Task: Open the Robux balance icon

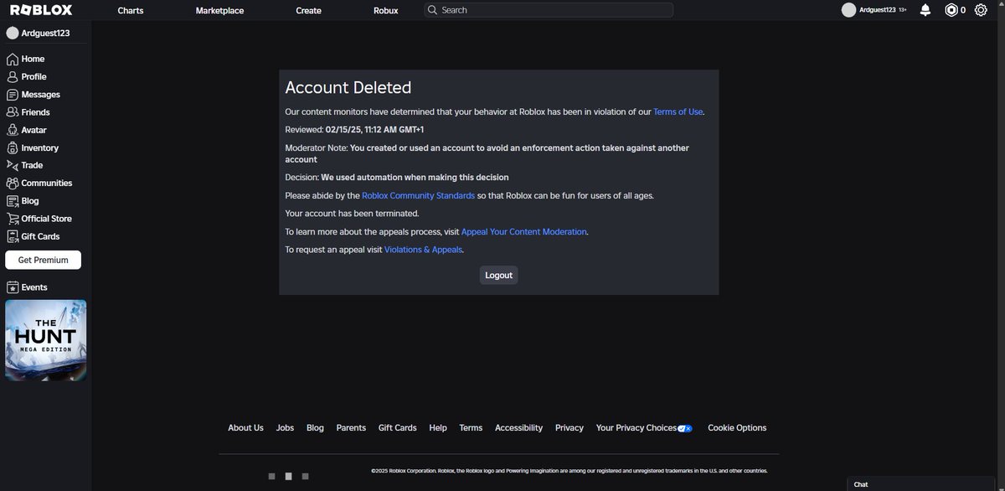Action: (x=951, y=10)
